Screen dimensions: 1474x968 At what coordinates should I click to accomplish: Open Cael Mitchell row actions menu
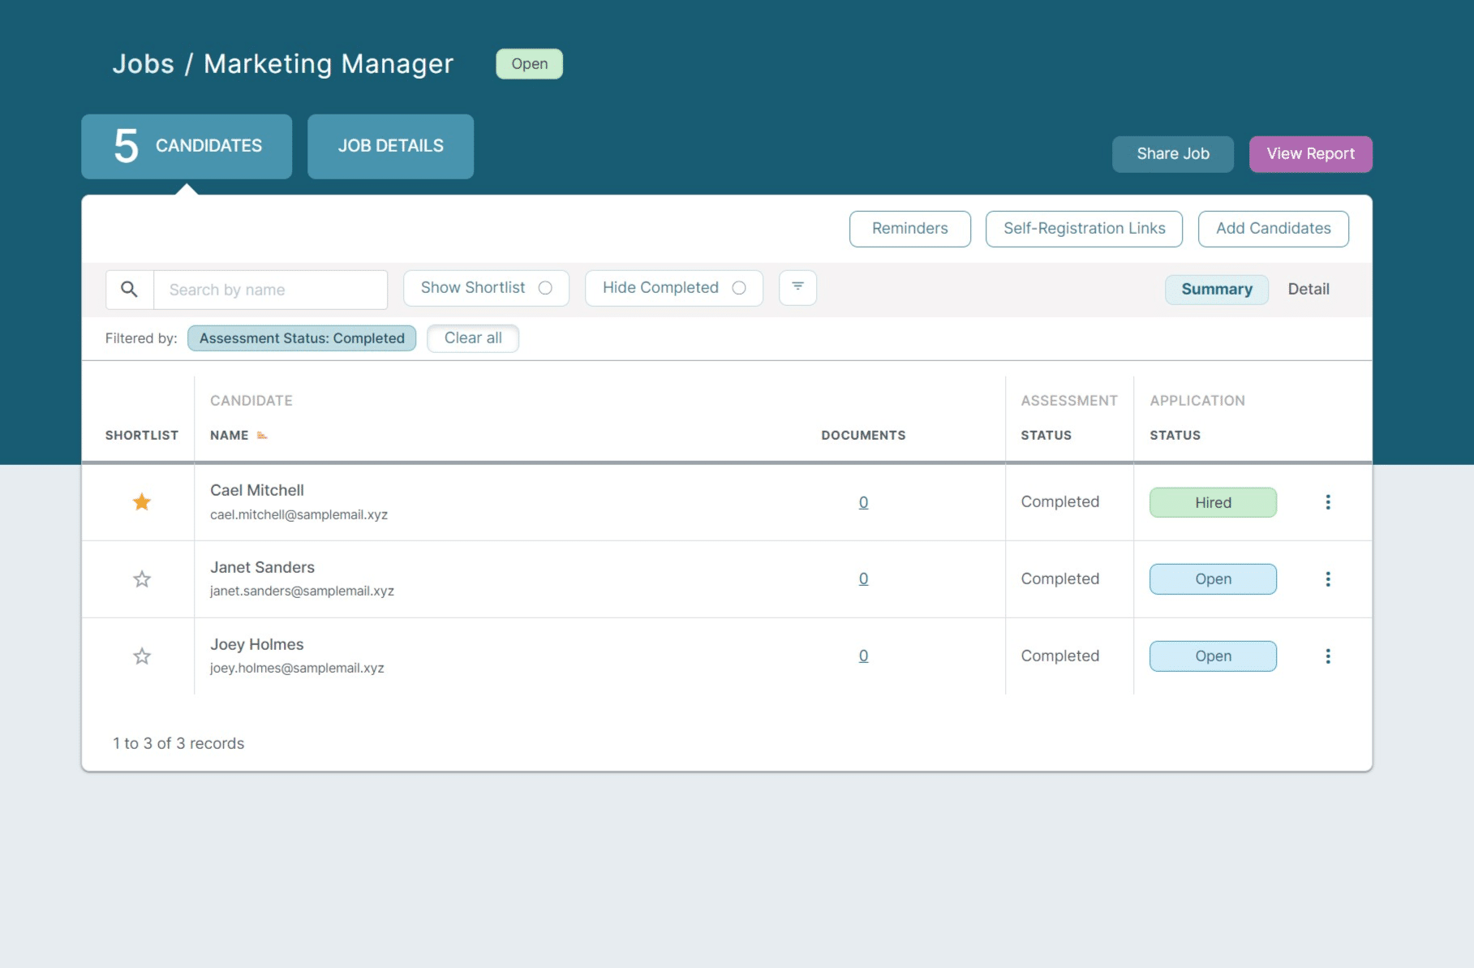click(1328, 502)
